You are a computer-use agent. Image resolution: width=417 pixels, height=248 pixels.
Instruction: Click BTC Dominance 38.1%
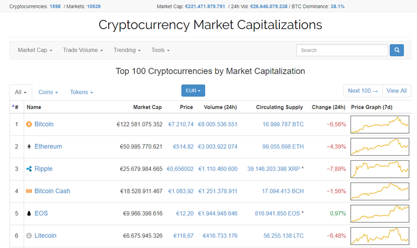[x=338, y=6]
